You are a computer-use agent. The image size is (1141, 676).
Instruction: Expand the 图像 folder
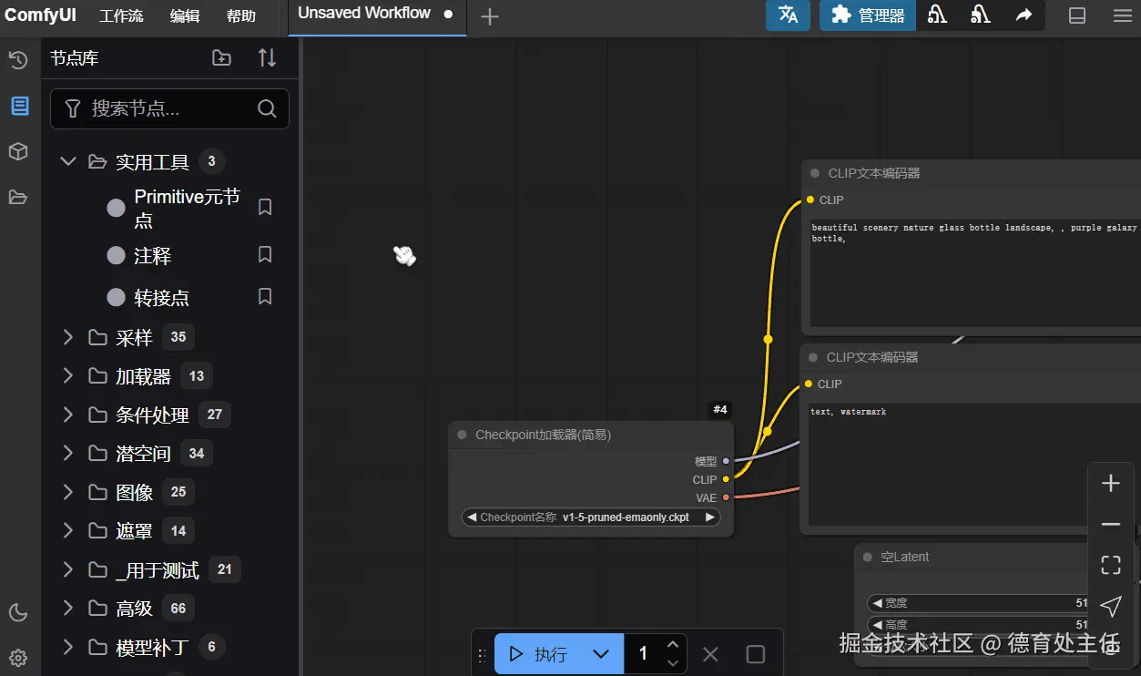[67, 493]
